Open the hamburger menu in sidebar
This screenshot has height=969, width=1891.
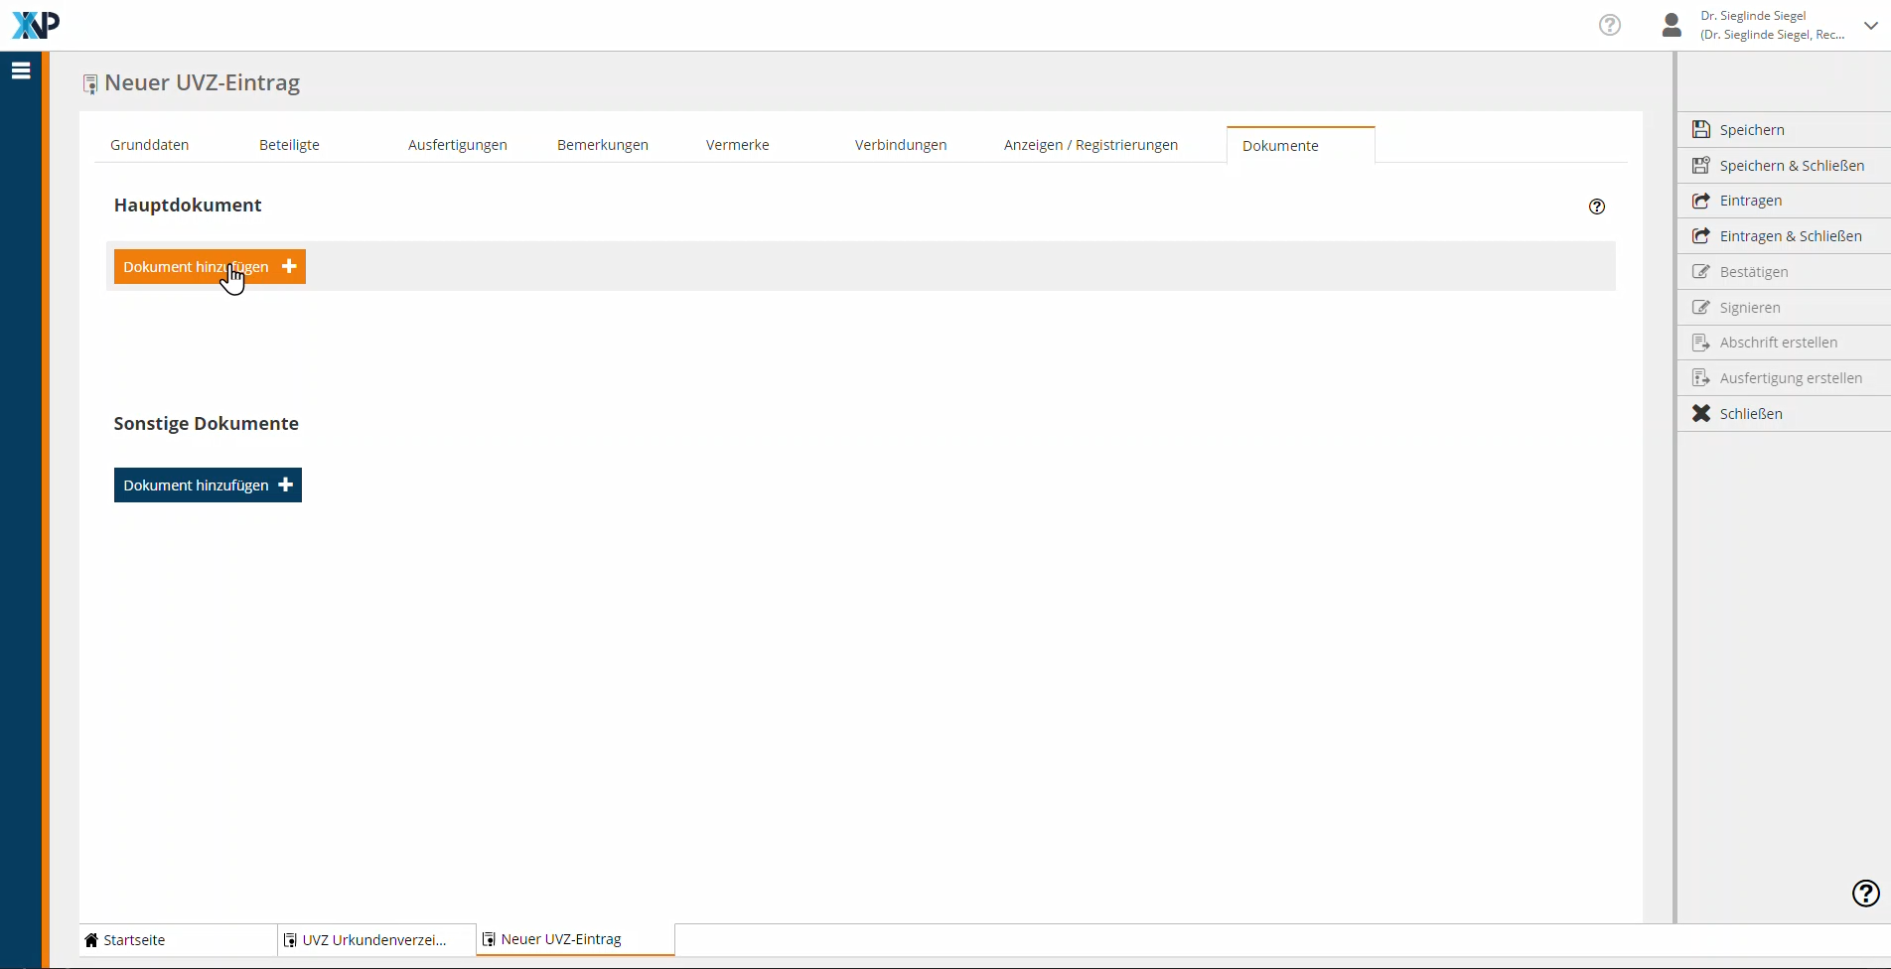click(x=21, y=70)
